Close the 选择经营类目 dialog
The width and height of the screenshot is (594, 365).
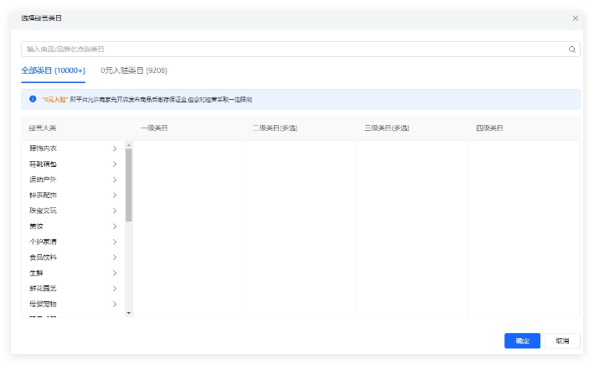(575, 18)
